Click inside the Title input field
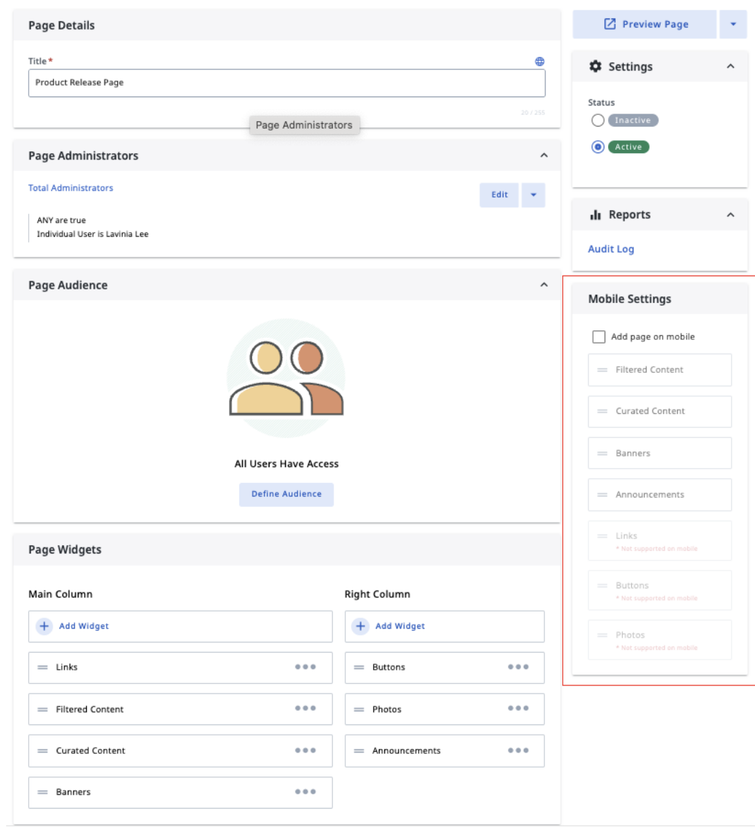The image size is (755, 836). tap(287, 83)
